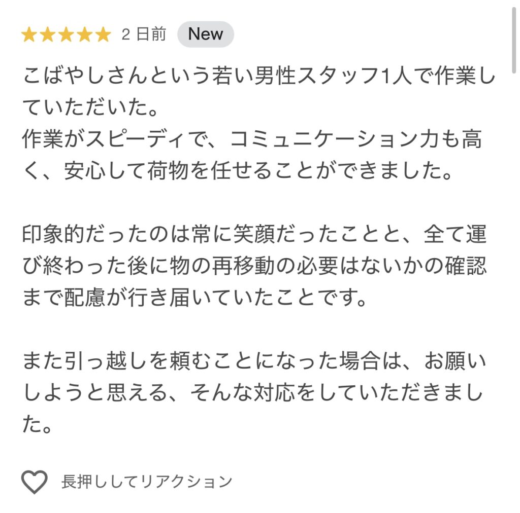Click the third (middle) rating star
Viewport: 520px width, 513px height.
point(66,34)
